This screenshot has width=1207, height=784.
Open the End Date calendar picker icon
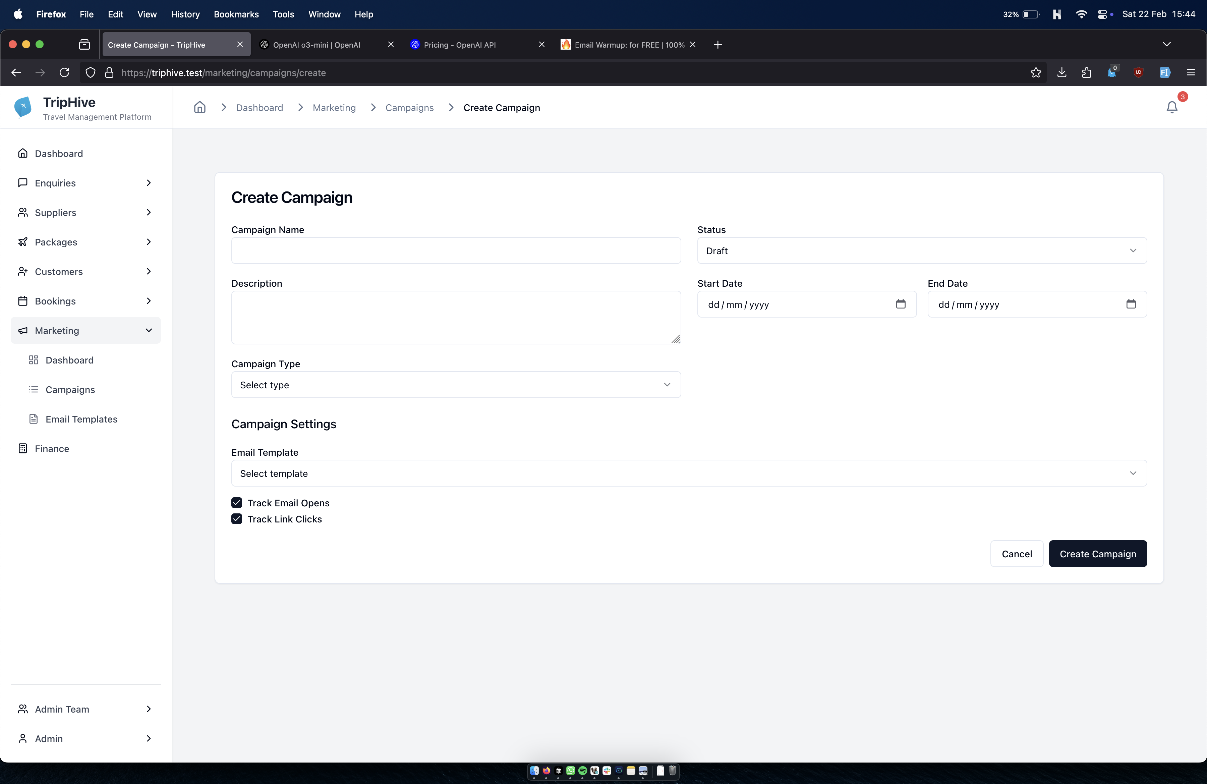[1131, 304]
